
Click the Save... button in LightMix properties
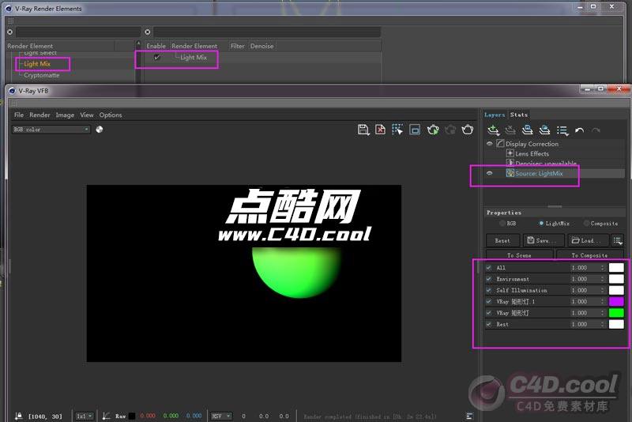(x=543, y=240)
